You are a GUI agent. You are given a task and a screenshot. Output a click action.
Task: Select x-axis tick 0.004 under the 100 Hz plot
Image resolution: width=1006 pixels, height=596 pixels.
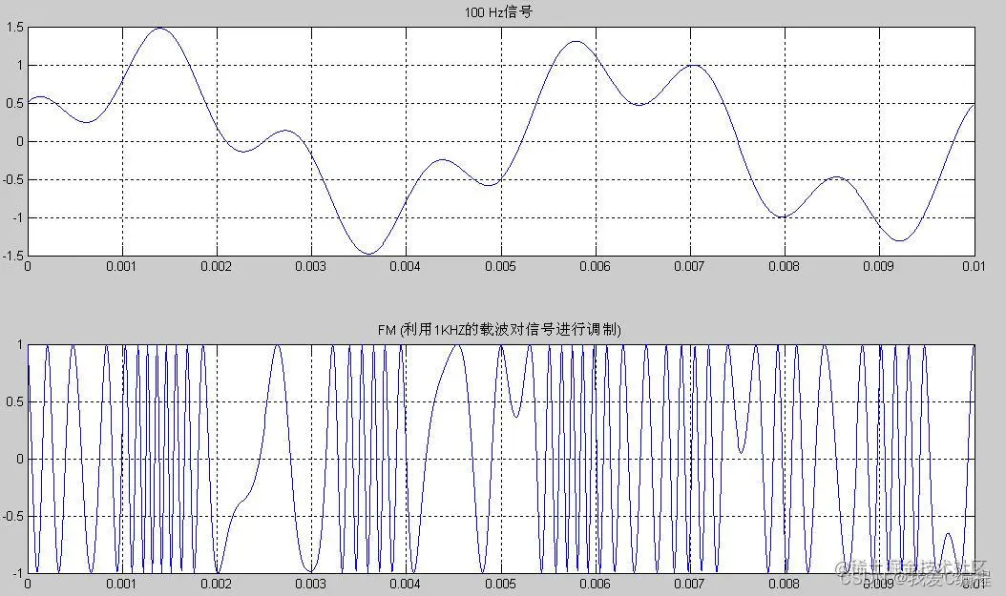(x=406, y=267)
